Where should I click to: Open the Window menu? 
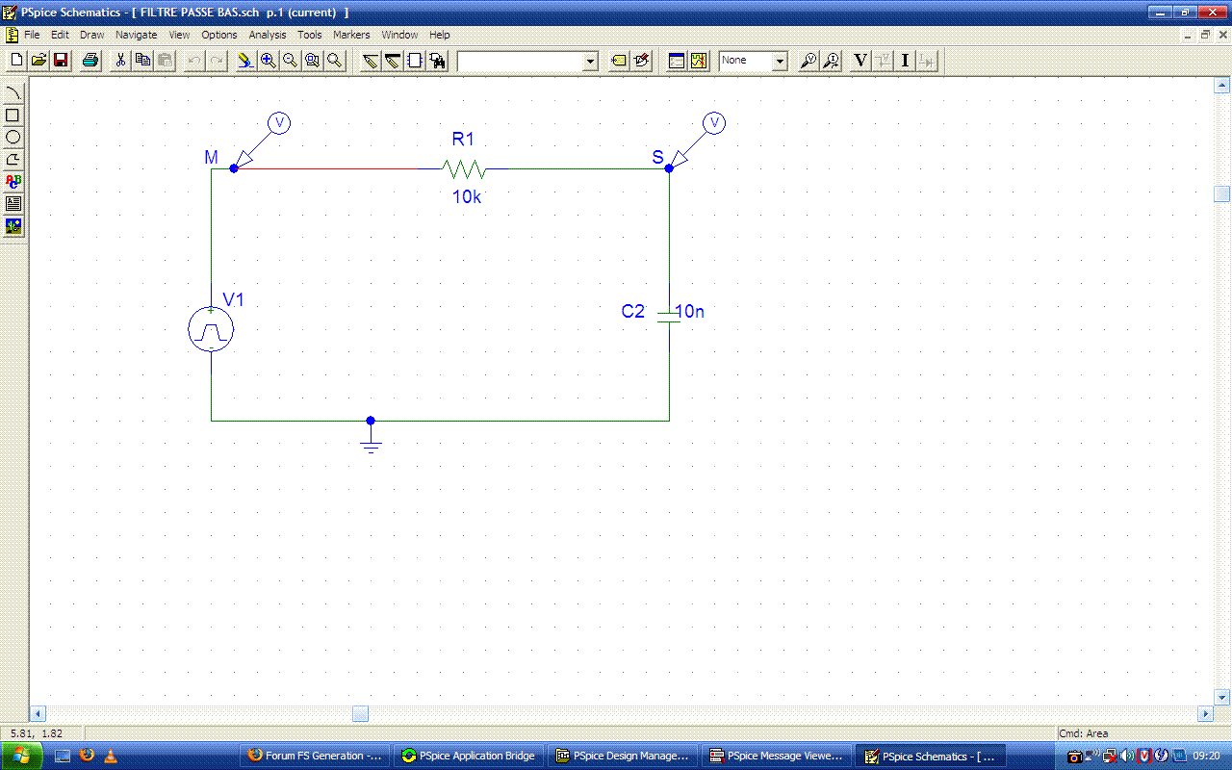click(399, 35)
